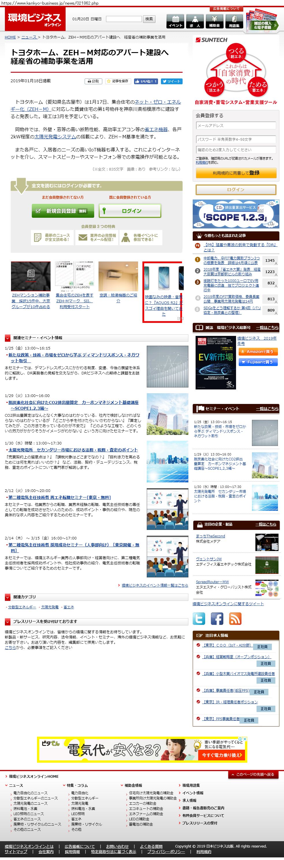This screenshot has height=860, width=284.
Task: Click the 雑誌の購入＆電子書籍 banner icon
Action: point(262,21)
